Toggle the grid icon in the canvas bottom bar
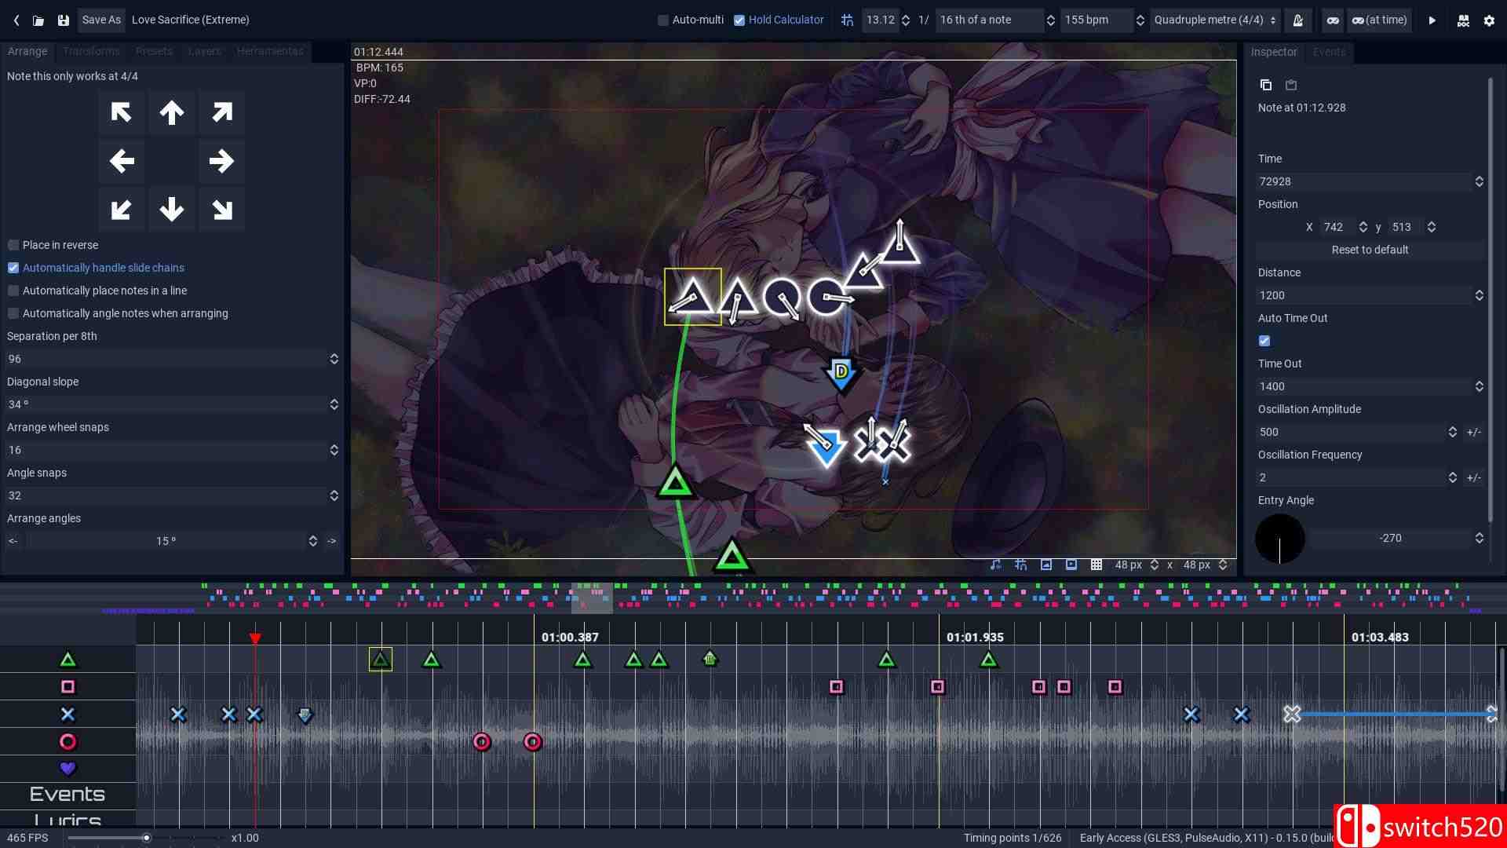This screenshot has width=1507, height=848. [1096, 565]
